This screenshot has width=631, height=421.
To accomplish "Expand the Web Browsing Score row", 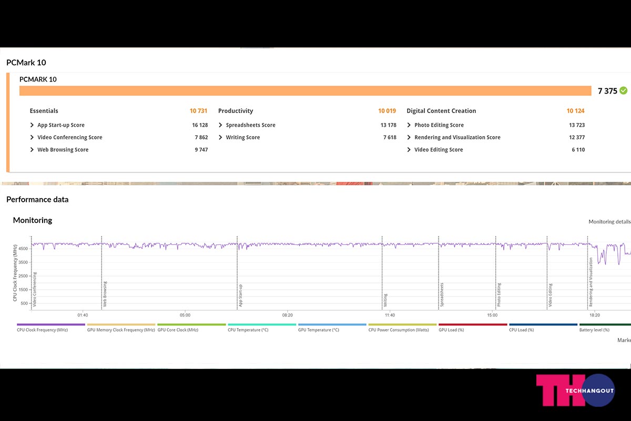I will pos(32,150).
